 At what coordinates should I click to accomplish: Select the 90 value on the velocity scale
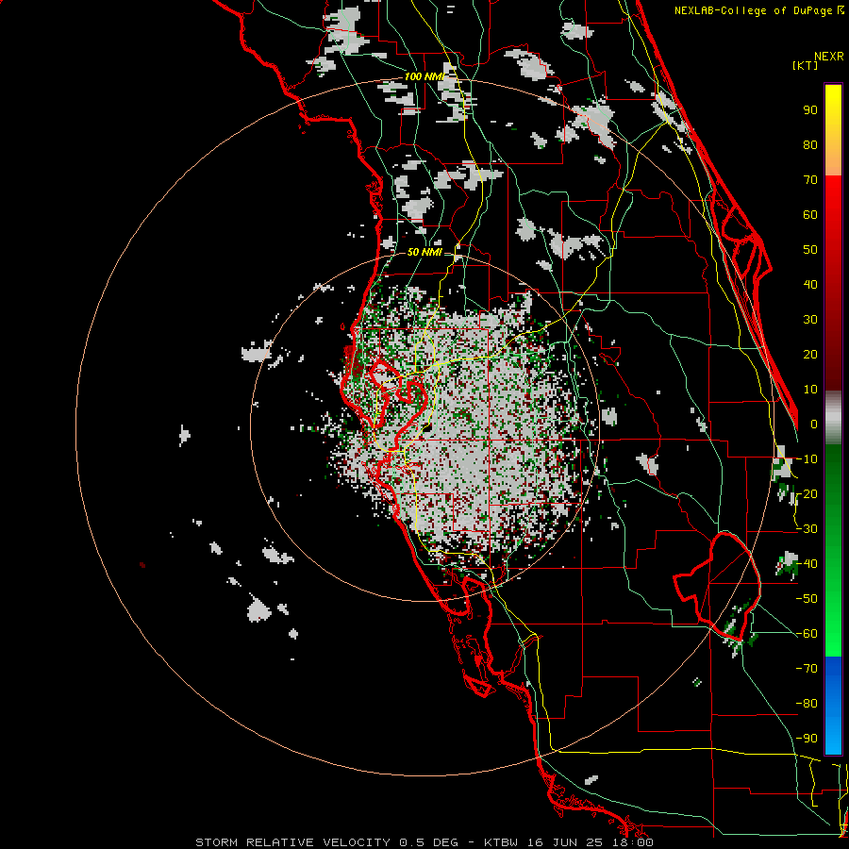[810, 110]
